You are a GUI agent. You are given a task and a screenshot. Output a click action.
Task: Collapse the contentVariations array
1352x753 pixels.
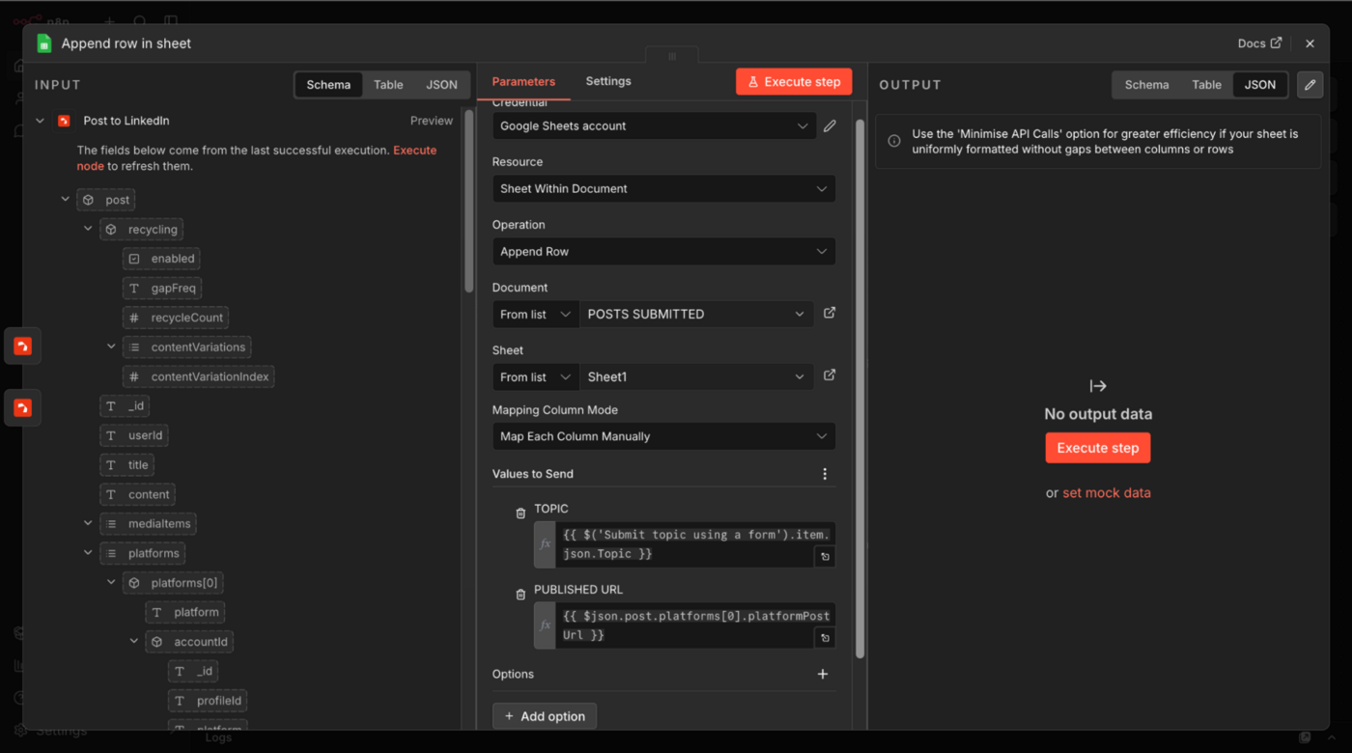(111, 347)
